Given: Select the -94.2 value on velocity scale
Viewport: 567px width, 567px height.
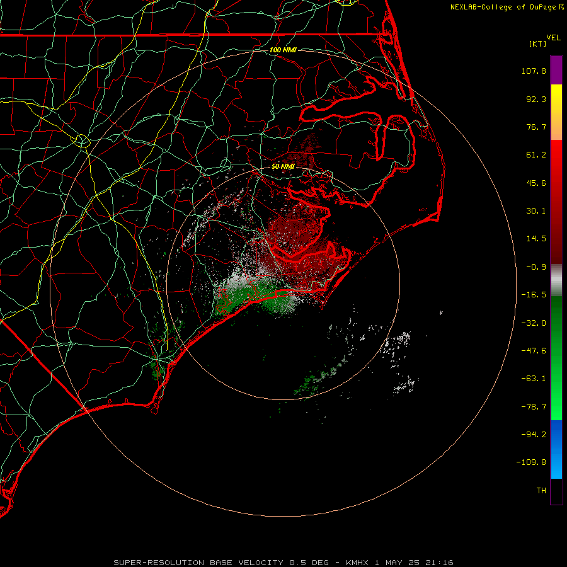Looking at the screenshot, I should 534,435.
